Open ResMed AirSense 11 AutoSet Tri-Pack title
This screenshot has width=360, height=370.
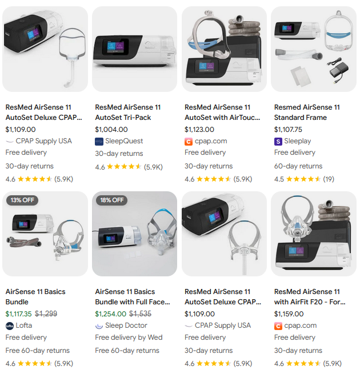click(128, 112)
